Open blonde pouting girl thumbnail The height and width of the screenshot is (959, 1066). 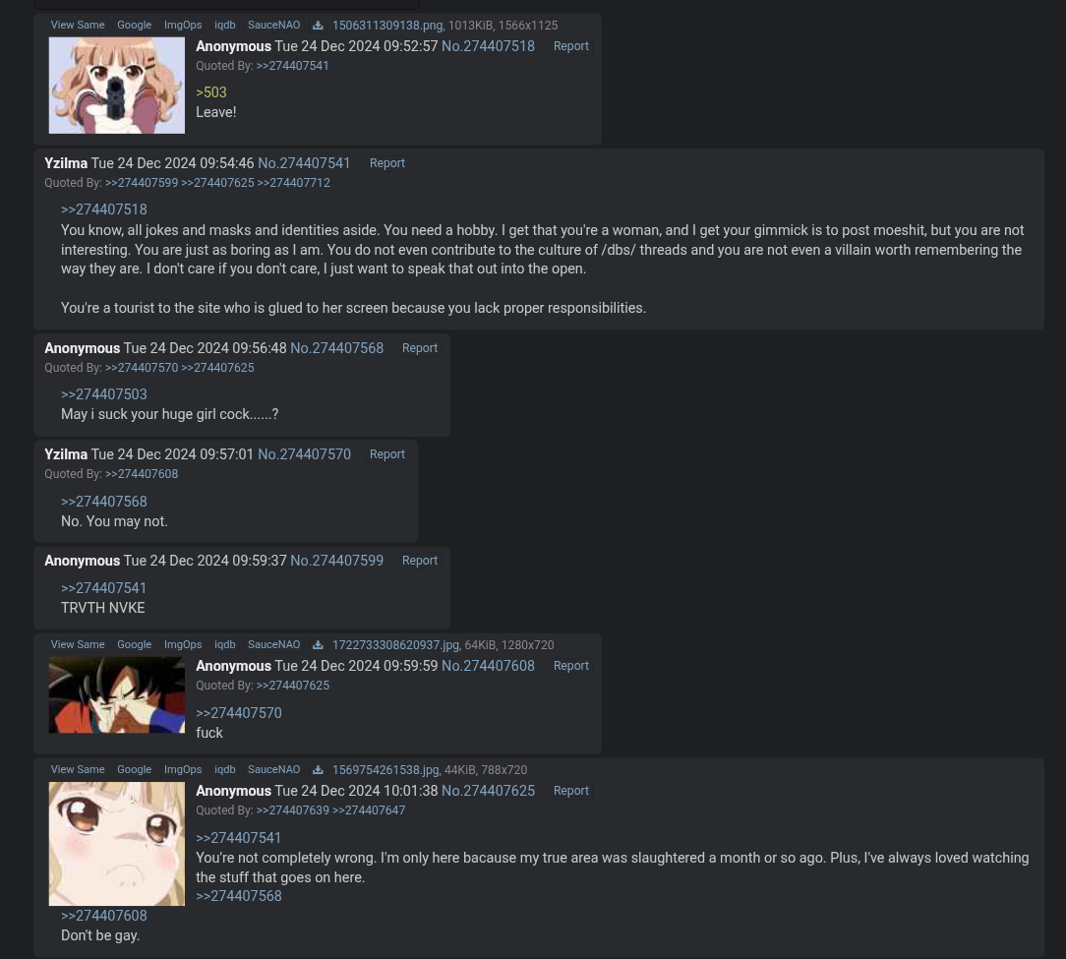click(x=117, y=844)
